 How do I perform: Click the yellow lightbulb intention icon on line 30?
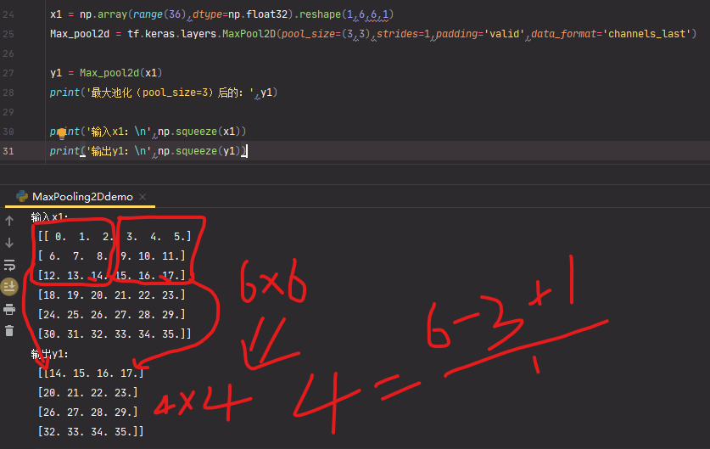click(62, 133)
